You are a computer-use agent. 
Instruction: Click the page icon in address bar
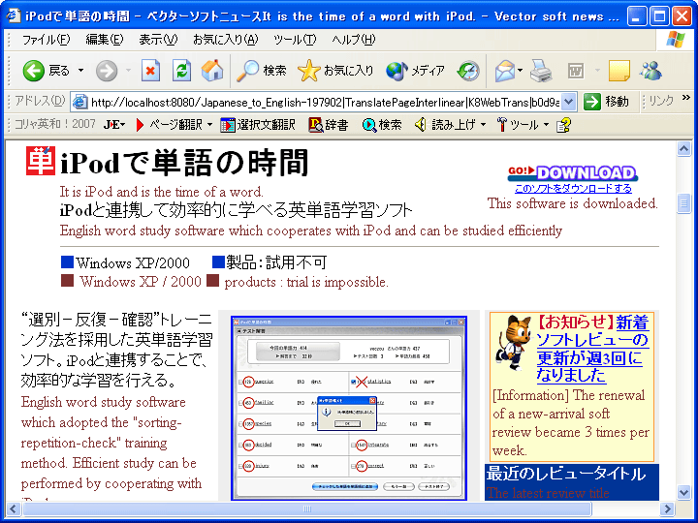coord(79,102)
